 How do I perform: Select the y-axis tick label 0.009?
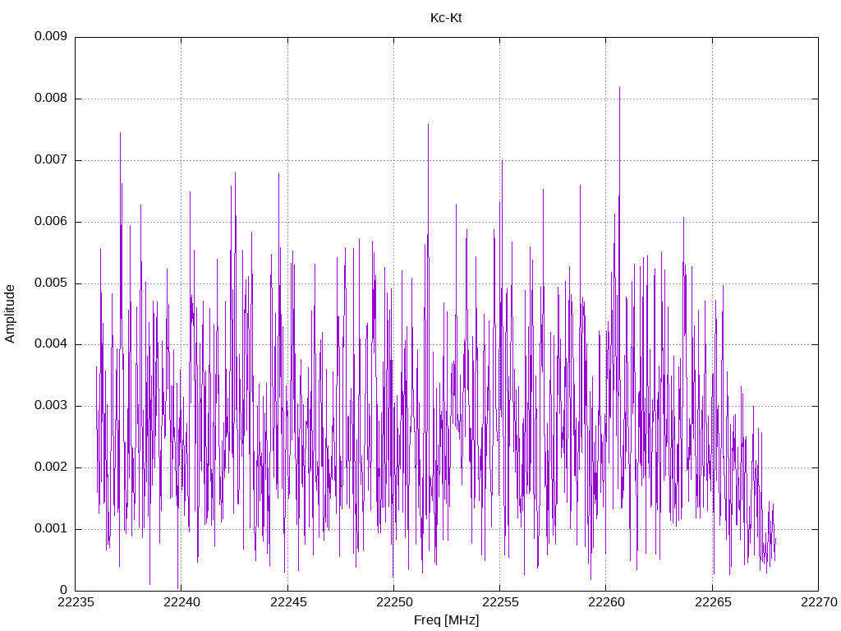51,36
